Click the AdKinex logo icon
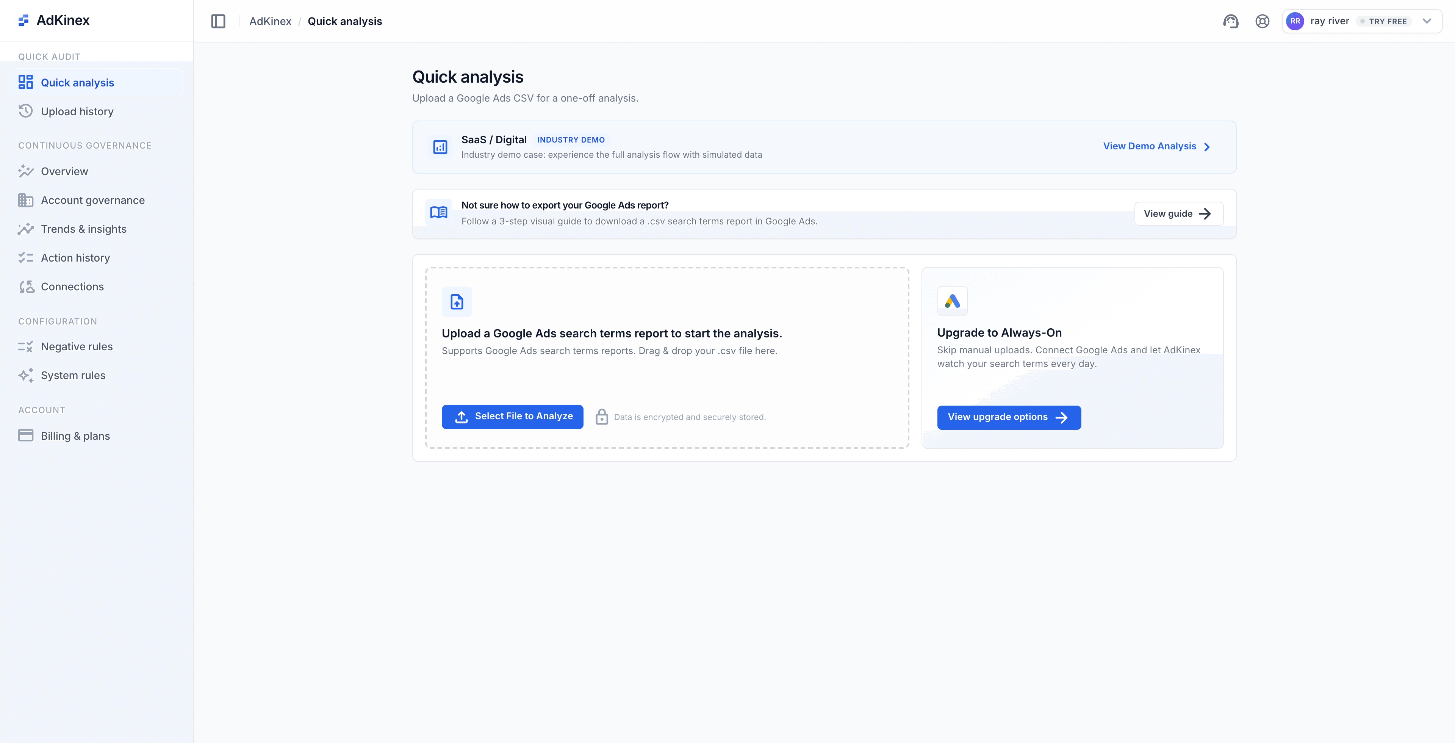Image resolution: width=1455 pixels, height=743 pixels. [23, 20]
